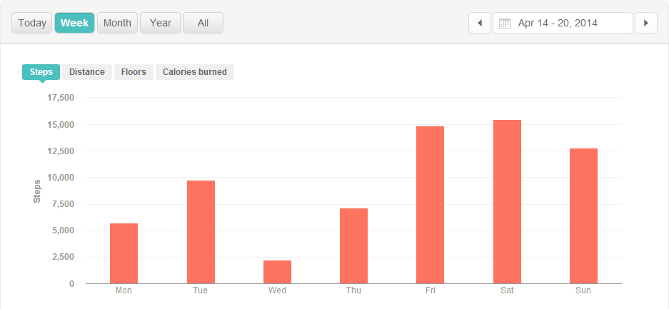Open the Steps tab
Viewport: 669px width, 309px height.
coord(41,72)
